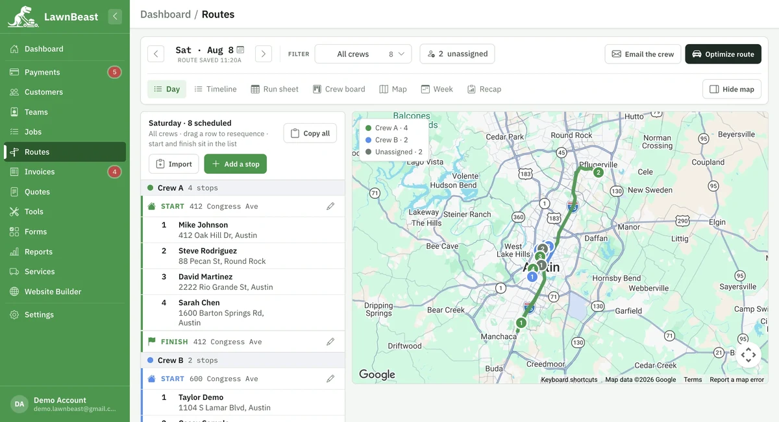Click Optimize route button
779x422 pixels.
coord(723,54)
